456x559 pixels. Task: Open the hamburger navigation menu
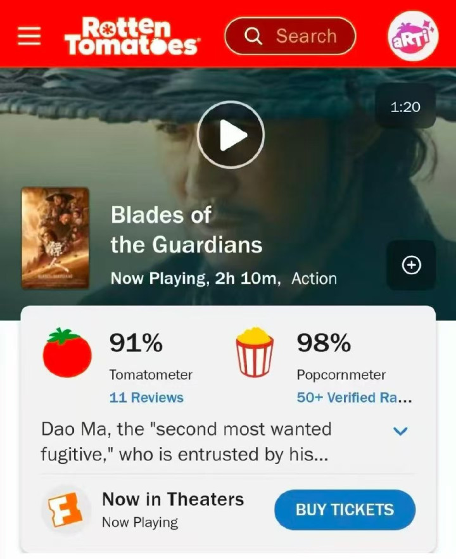[29, 36]
